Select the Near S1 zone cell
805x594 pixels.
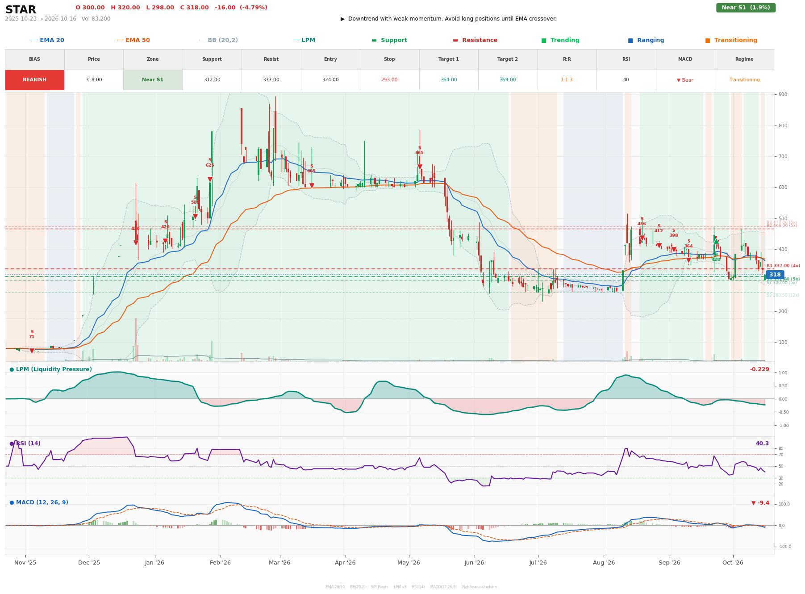153,80
